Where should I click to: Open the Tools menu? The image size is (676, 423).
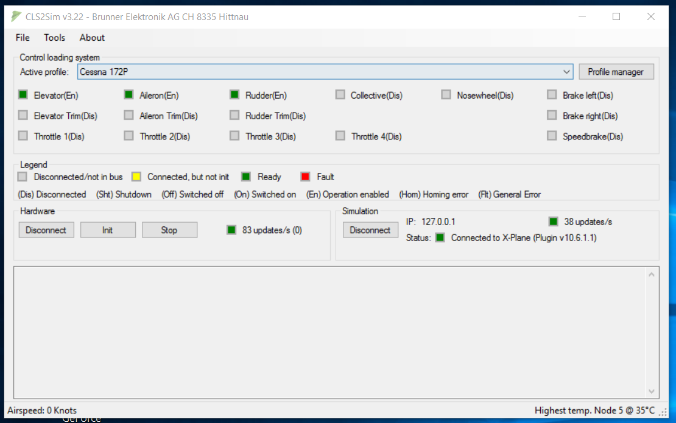tap(54, 38)
